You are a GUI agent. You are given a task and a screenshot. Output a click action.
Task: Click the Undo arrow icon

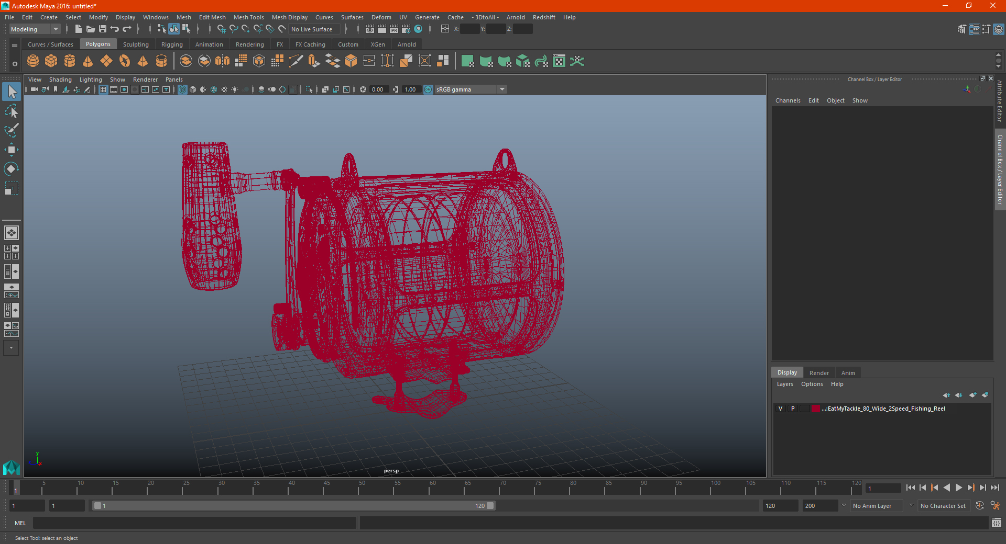pyautogui.click(x=115, y=29)
